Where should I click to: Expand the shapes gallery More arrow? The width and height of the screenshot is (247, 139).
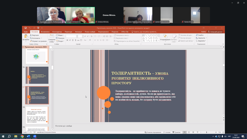[159, 41]
